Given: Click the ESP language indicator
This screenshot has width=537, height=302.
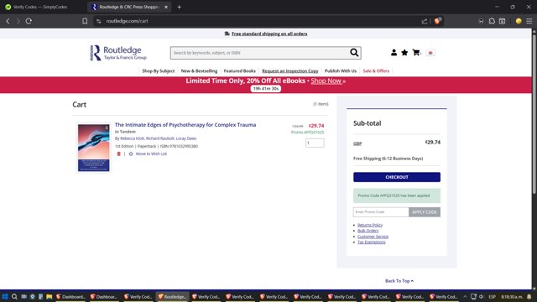Looking at the screenshot, I should point(493,296).
